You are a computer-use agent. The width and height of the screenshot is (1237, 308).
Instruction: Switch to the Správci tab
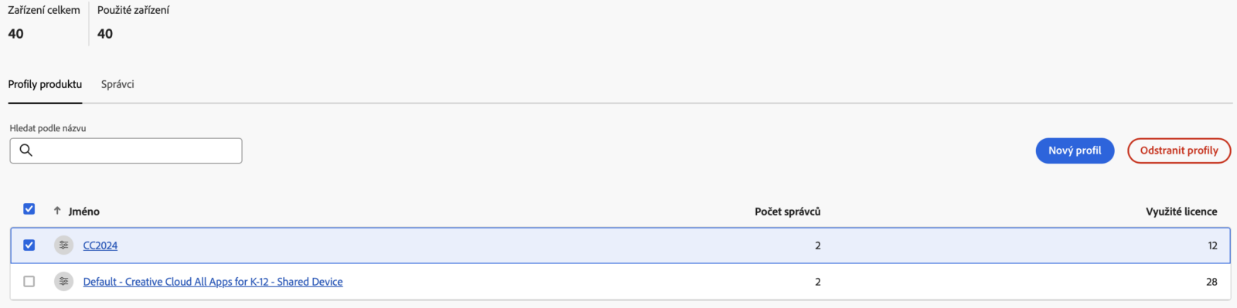pyautogui.click(x=118, y=84)
